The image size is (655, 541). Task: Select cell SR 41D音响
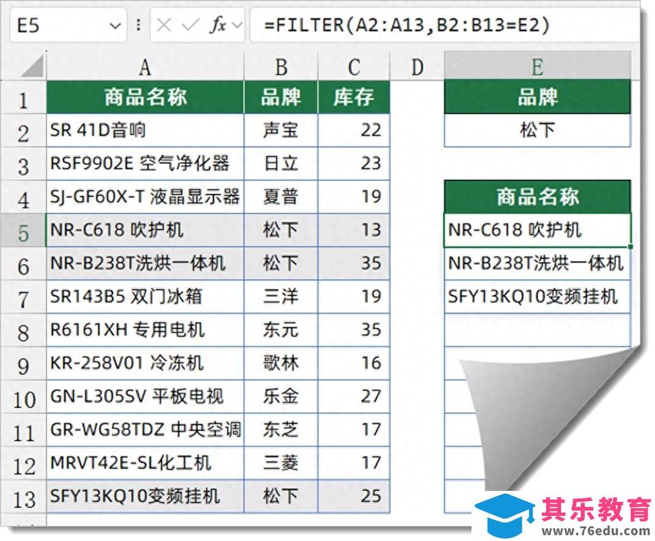(x=145, y=130)
